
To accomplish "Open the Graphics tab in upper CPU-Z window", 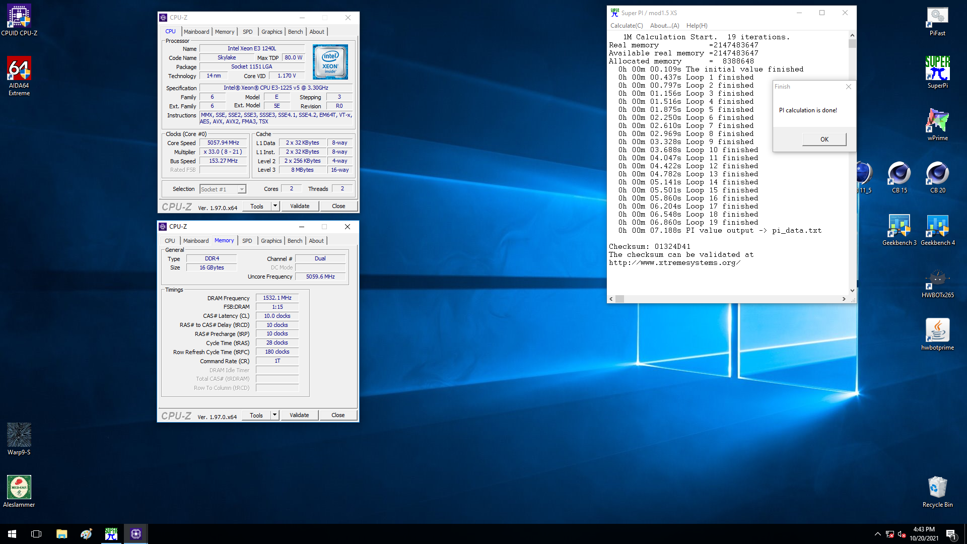I will [272, 32].
